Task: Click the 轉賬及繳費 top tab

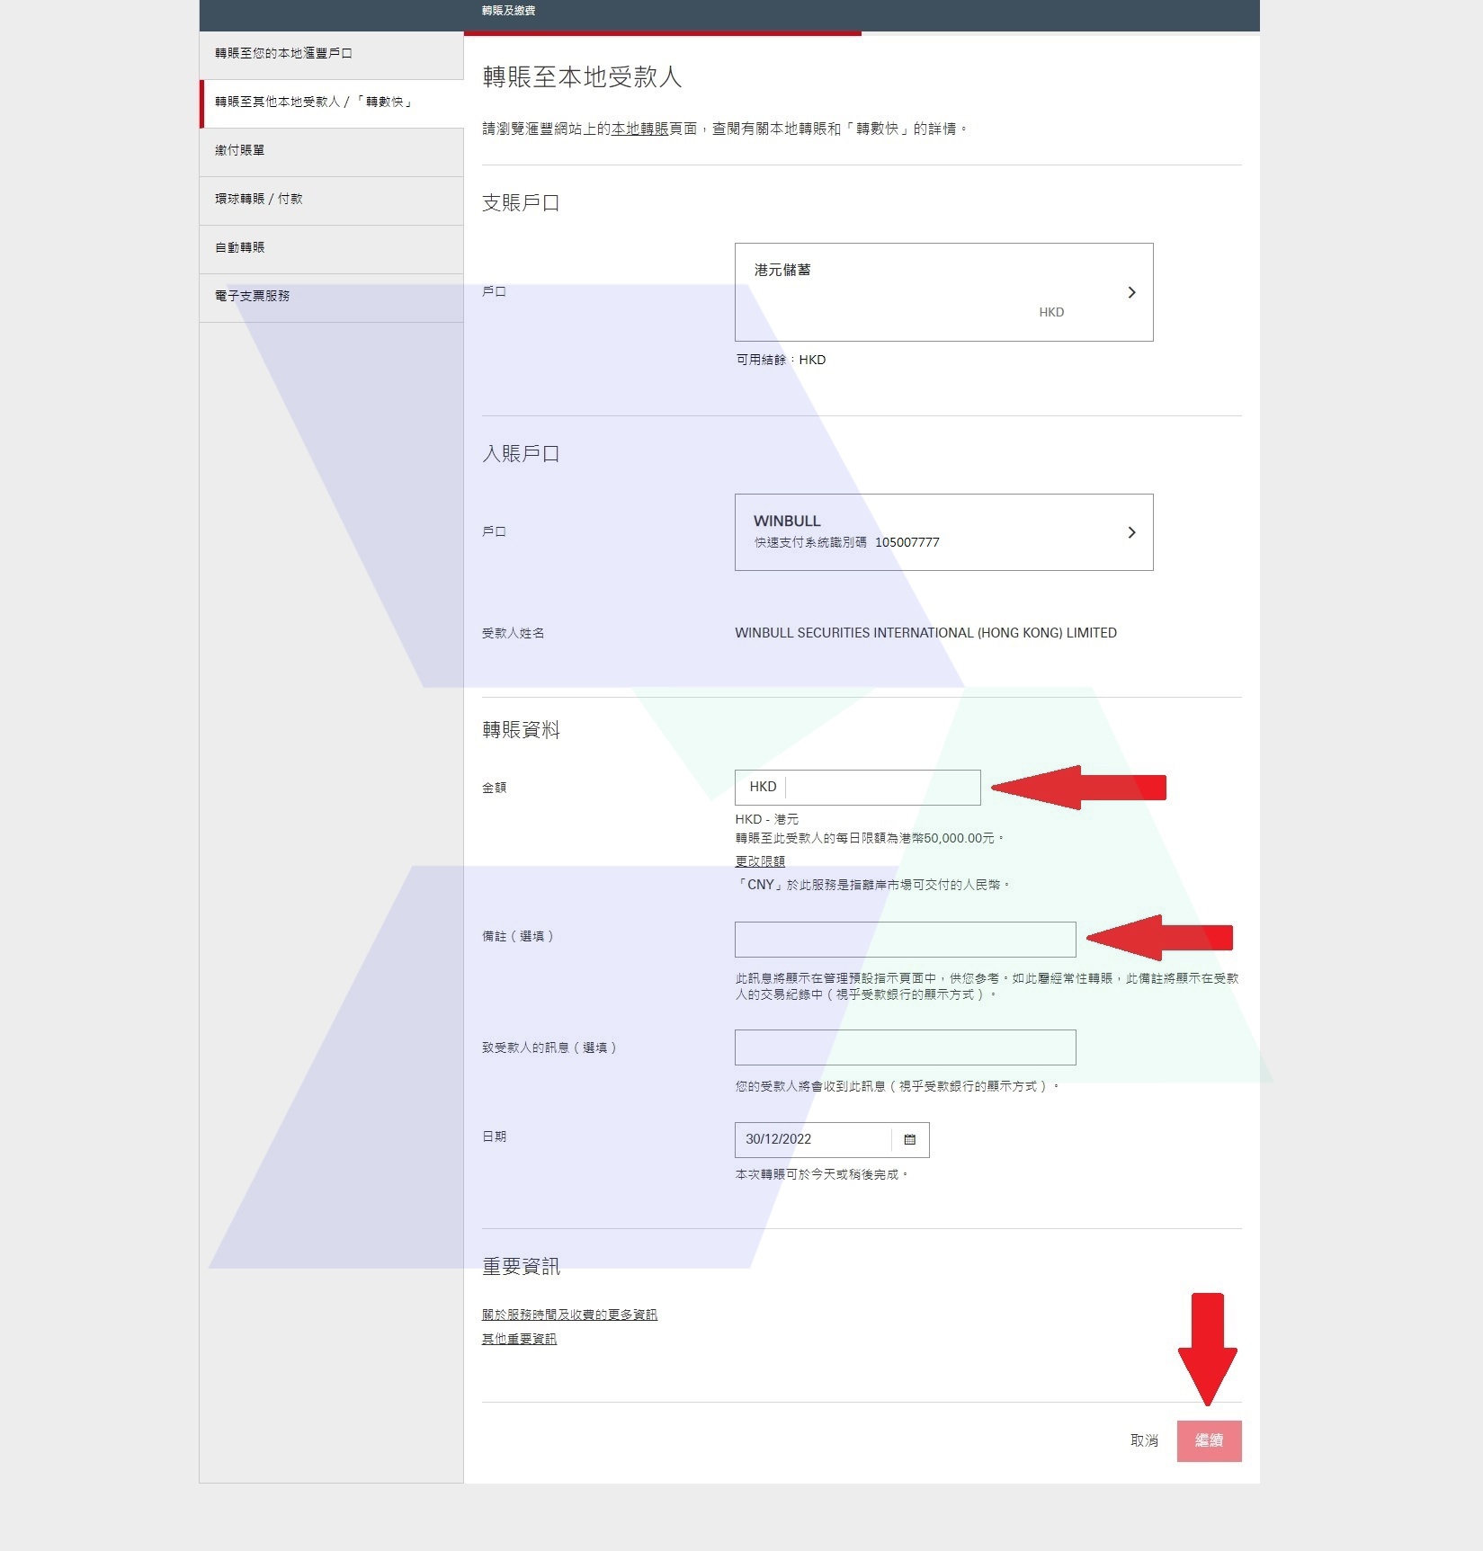Action: pyautogui.click(x=508, y=11)
